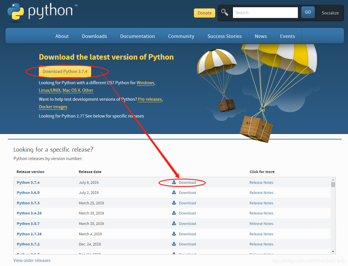Open the Community menu

coord(181,36)
